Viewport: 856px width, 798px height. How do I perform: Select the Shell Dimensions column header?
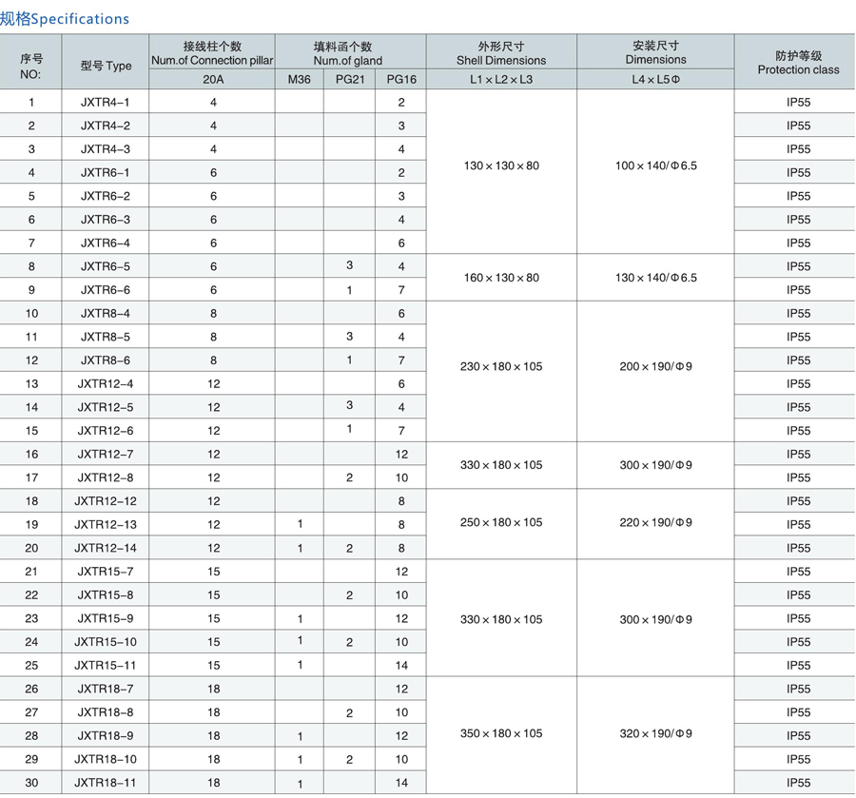(501, 53)
